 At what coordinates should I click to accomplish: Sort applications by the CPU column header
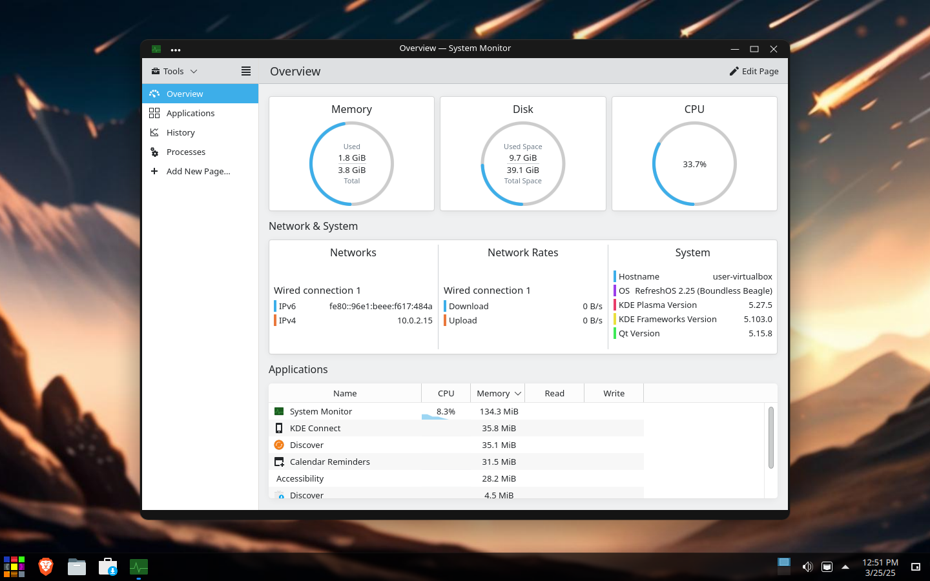click(446, 393)
